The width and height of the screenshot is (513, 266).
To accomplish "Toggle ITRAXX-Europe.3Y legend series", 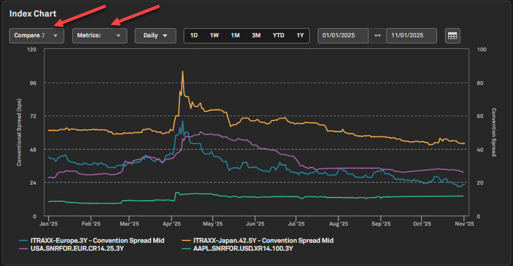I will pyautogui.click(x=92, y=240).
